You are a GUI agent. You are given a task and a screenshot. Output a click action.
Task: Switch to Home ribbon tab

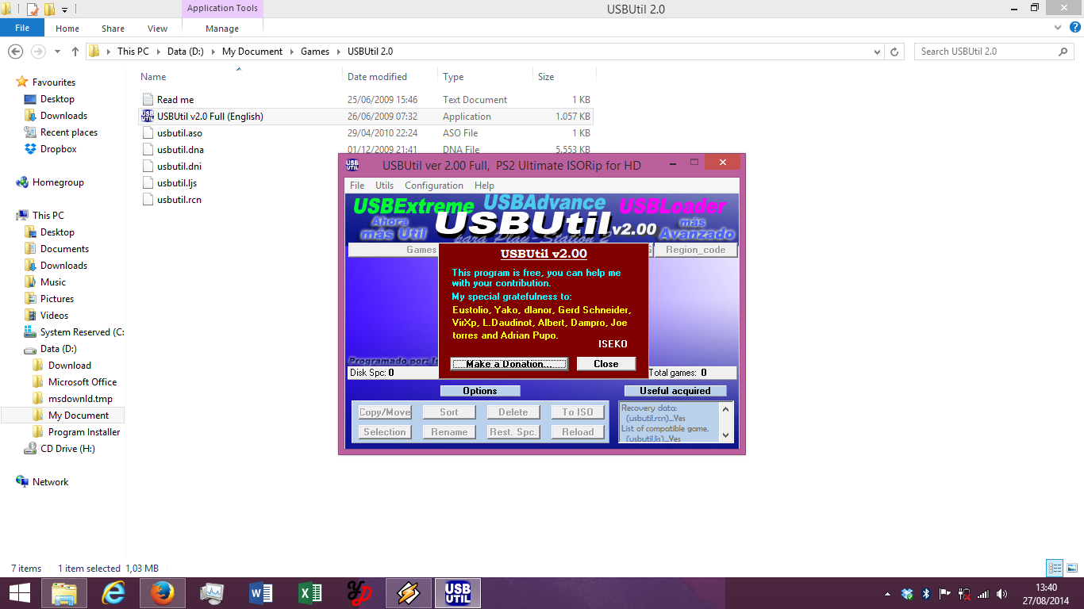(67, 29)
